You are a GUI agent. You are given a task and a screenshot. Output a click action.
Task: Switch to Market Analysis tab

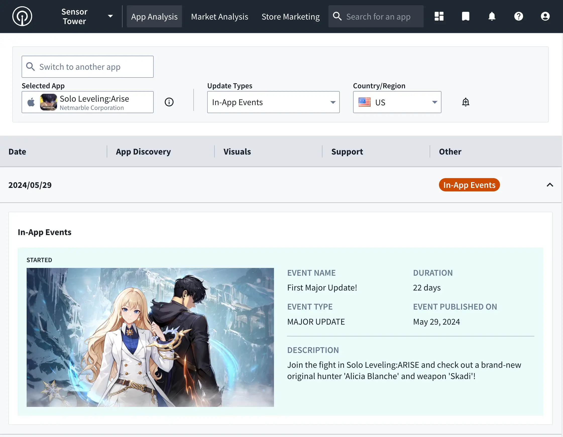click(x=219, y=17)
